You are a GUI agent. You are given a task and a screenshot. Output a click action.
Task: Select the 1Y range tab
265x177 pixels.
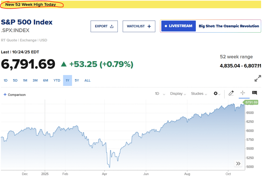coord(67,80)
